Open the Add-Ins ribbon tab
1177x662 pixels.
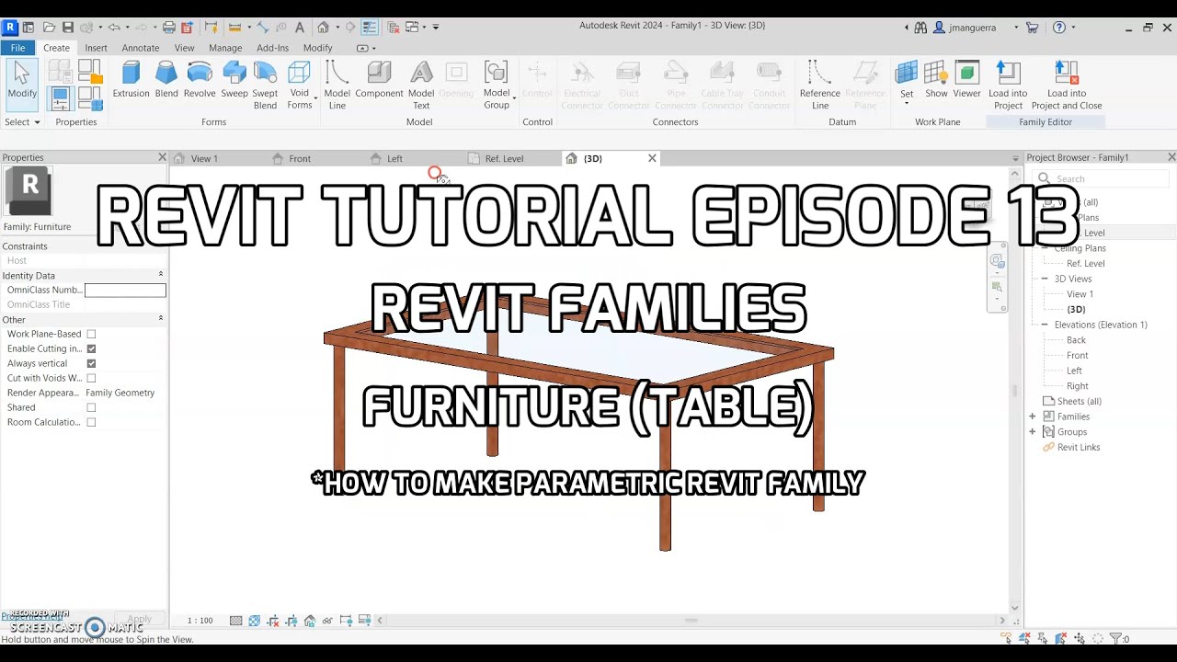click(x=272, y=48)
